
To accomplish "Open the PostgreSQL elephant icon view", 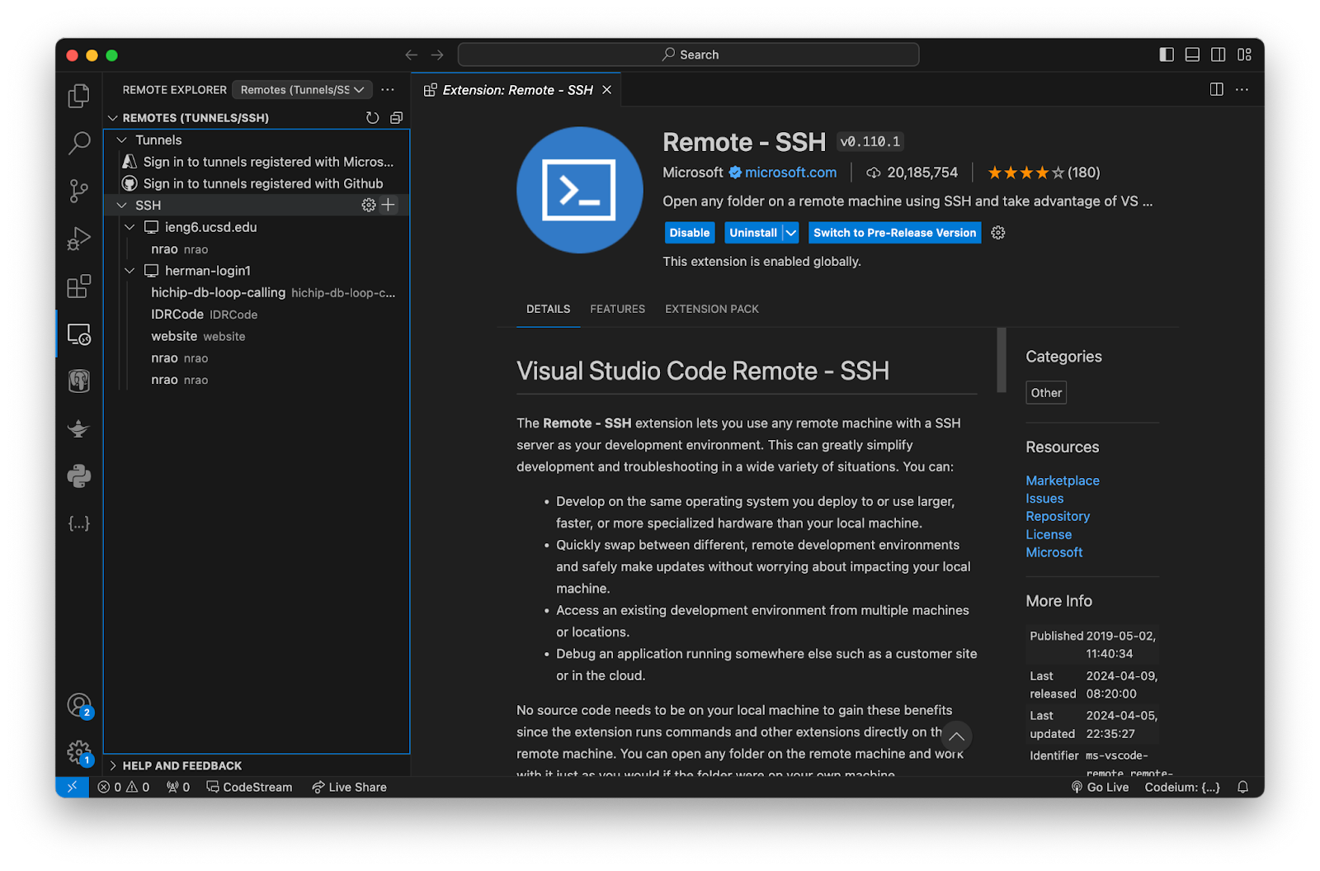I will (78, 381).
